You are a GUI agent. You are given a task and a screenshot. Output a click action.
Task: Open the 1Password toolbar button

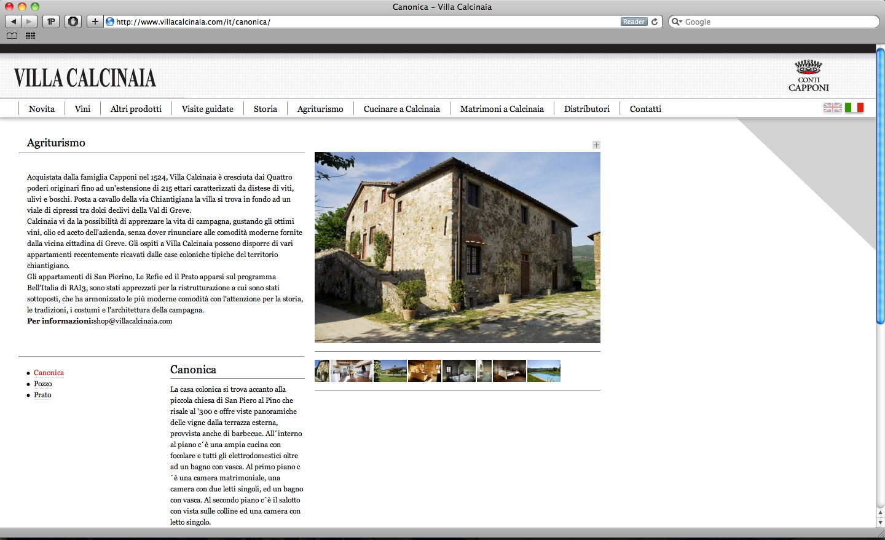click(x=51, y=22)
